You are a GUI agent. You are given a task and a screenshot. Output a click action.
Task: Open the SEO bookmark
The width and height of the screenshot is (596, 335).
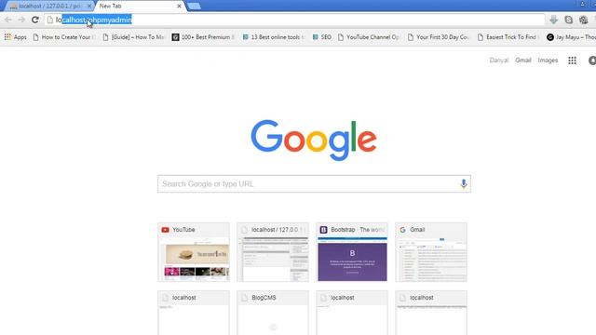pyautogui.click(x=322, y=37)
